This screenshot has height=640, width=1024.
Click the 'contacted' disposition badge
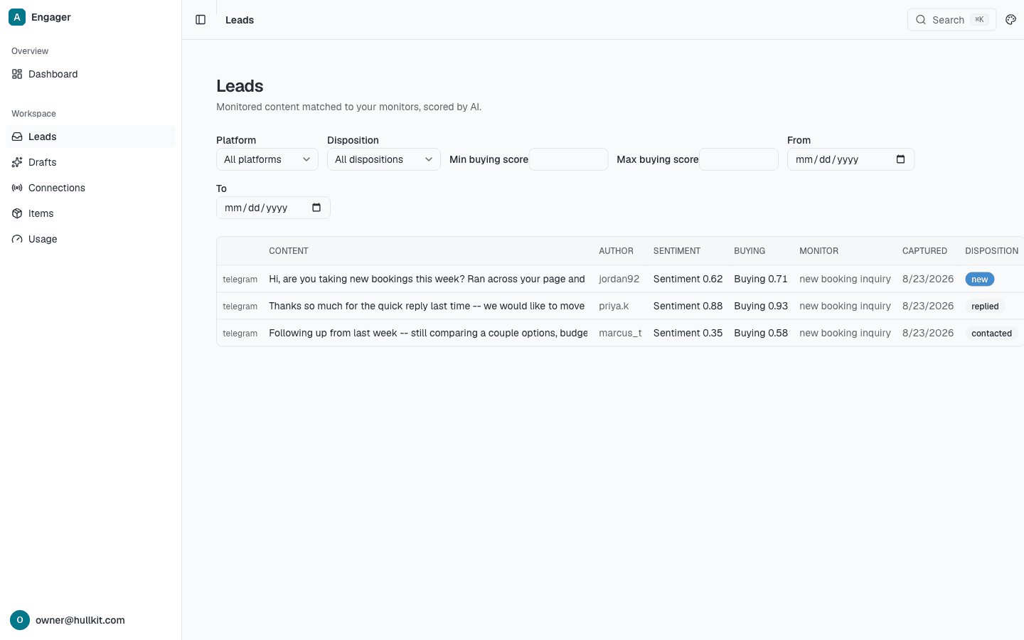tap(991, 334)
